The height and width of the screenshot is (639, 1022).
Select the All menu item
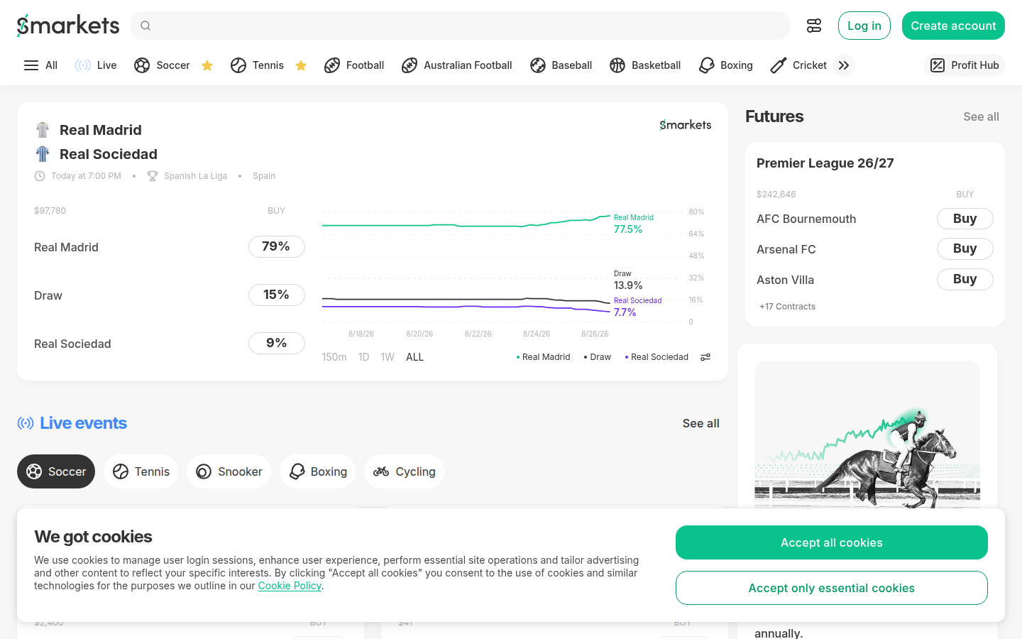point(51,65)
